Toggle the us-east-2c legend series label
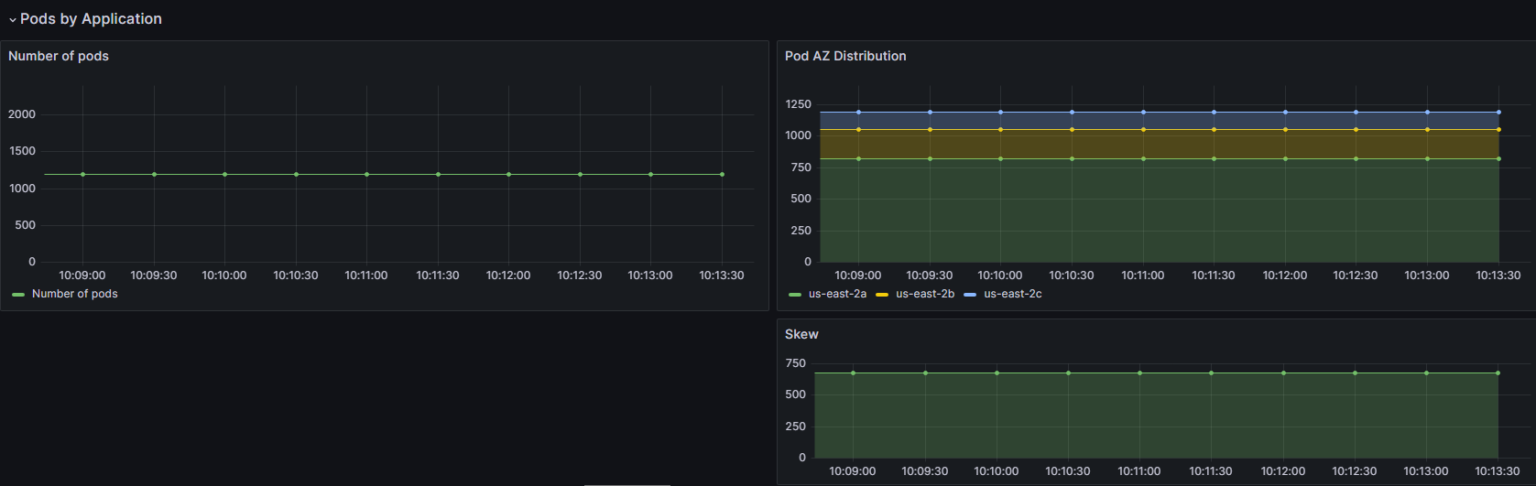 click(x=1013, y=294)
